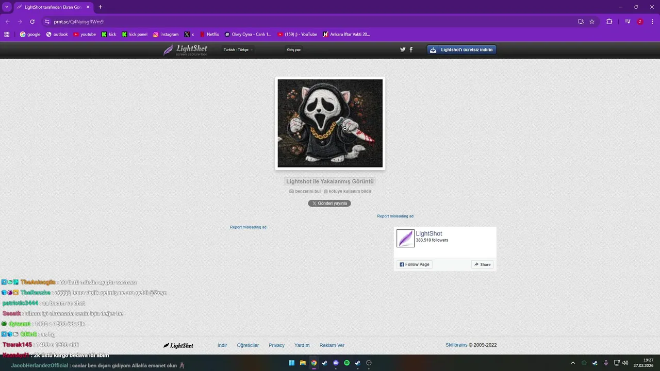Open LightShot's Facebook page icon

[x=411, y=49]
